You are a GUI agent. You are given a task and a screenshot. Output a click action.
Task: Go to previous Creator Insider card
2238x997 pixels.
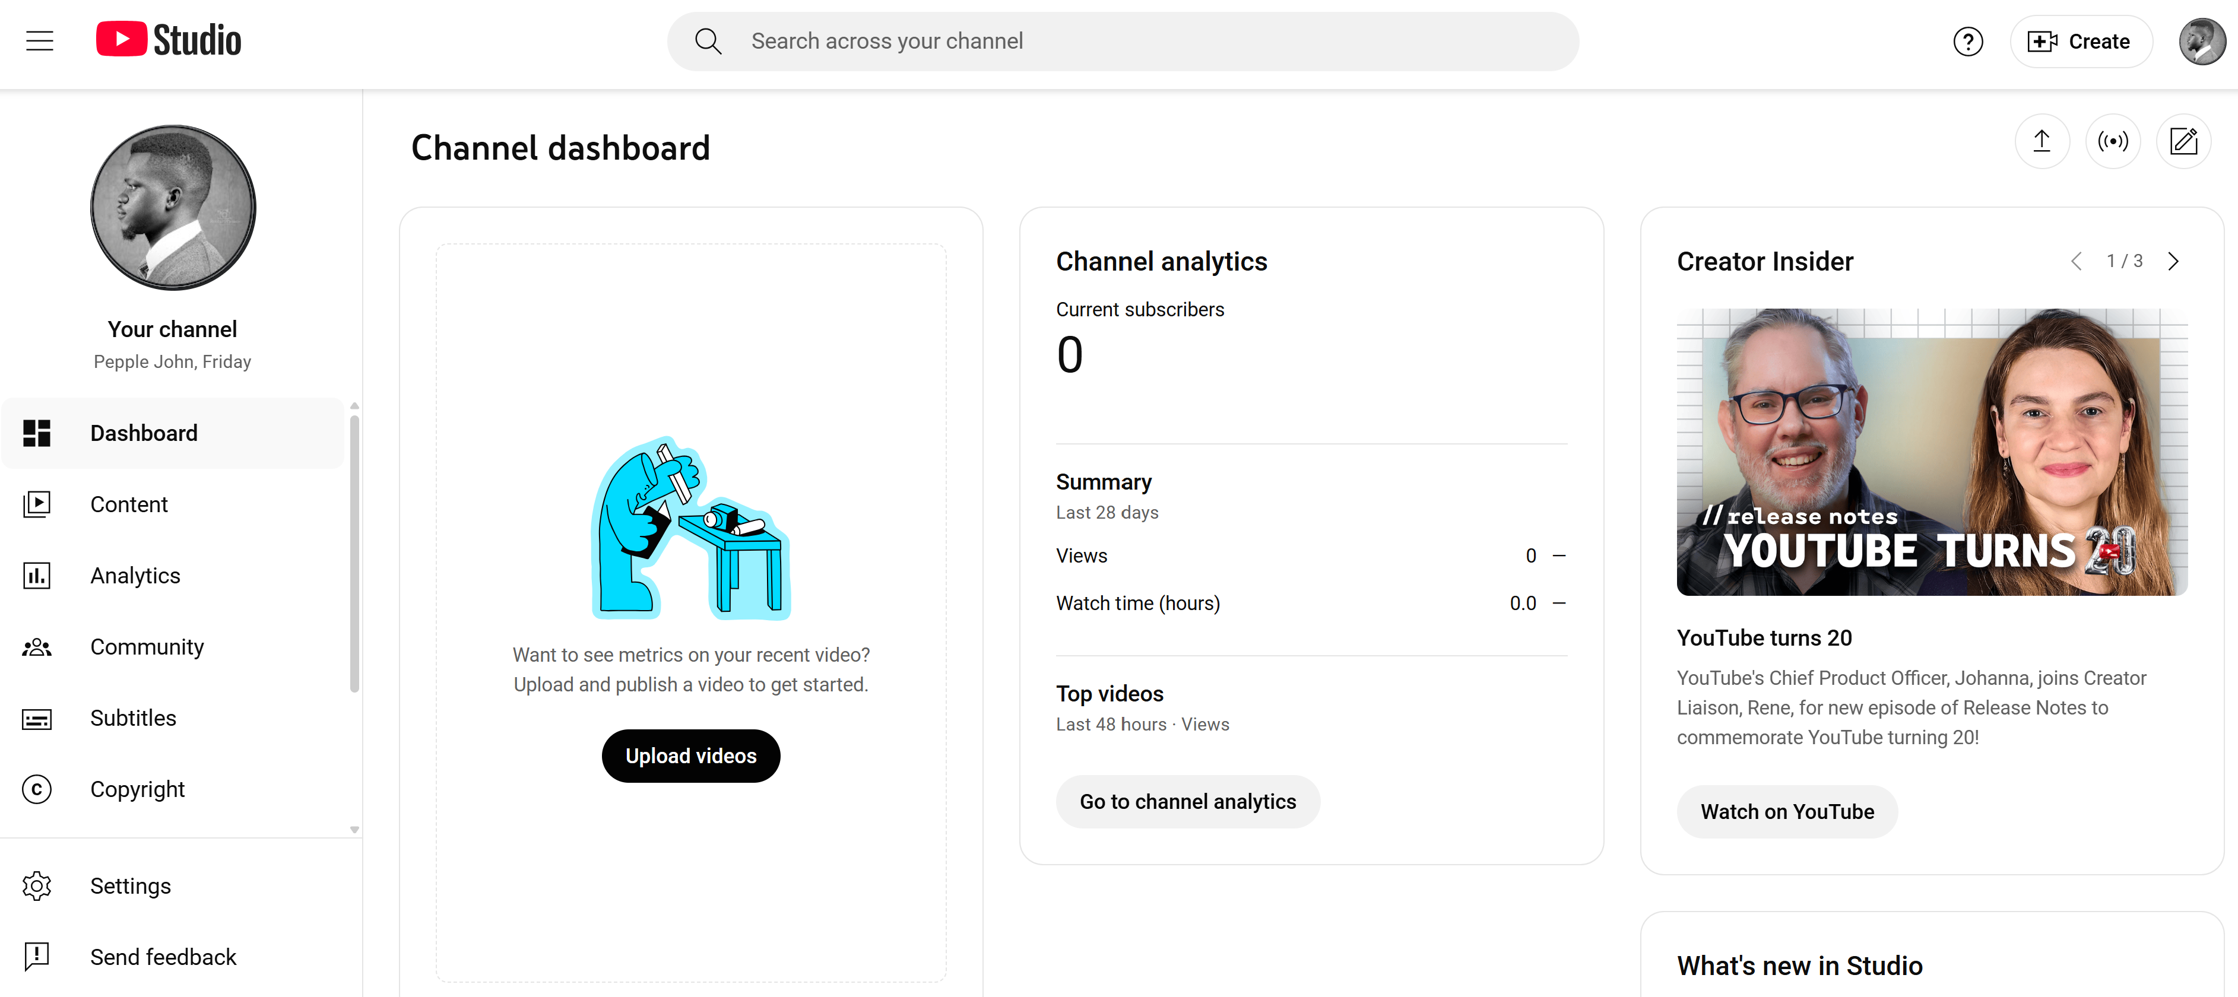click(x=2077, y=261)
